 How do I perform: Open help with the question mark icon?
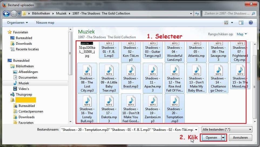coord(251,23)
